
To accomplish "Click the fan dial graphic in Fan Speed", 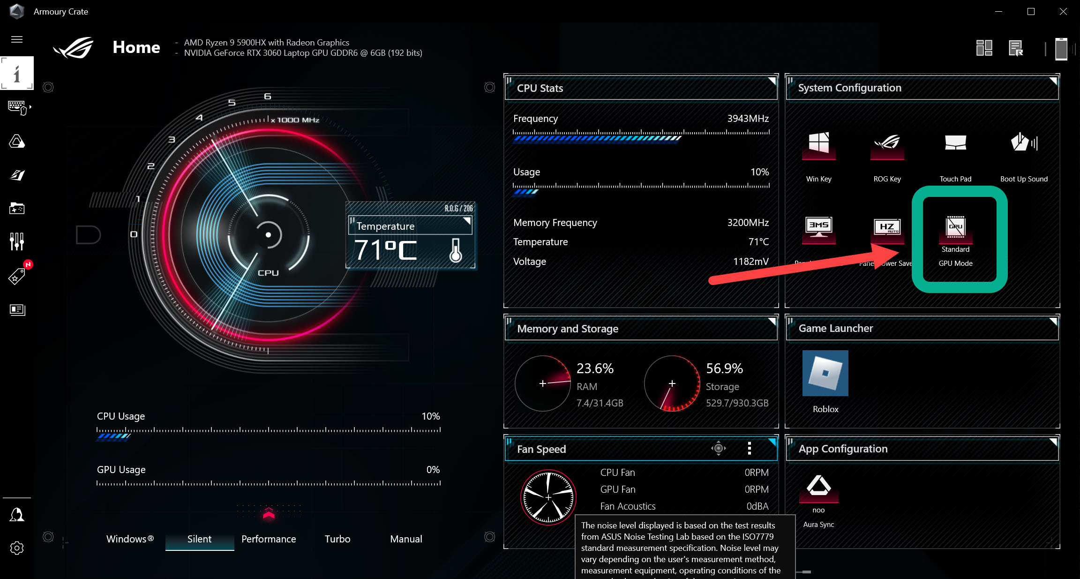I will [x=548, y=497].
